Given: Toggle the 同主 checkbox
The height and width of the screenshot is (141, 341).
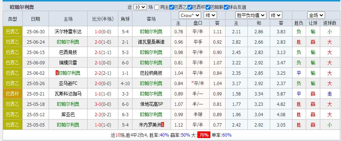Looking at the screenshot, I should pyautogui.click(x=157, y=7).
